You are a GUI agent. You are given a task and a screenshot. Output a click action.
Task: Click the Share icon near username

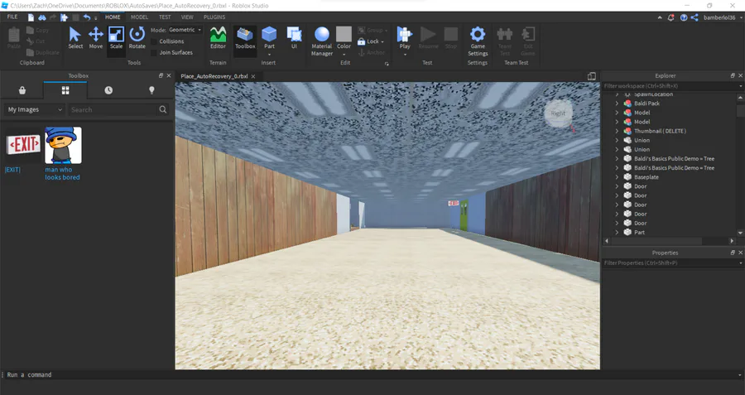[x=695, y=17]
